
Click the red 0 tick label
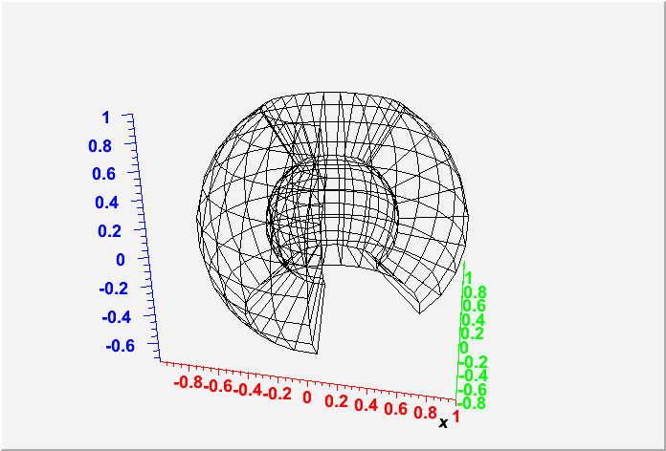point(307,397)
